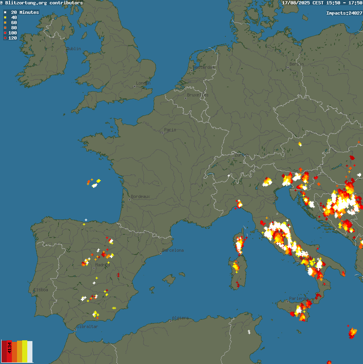
Task: Click the 17/08/2025 CEST timestamp text
Action: click(x=322, y=3)
